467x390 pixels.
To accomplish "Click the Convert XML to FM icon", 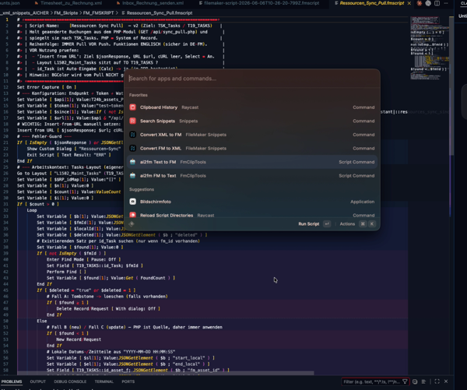I will (x=133, y=135).
